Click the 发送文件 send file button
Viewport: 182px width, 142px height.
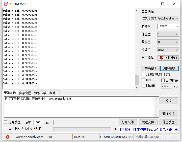coord(148,122)
